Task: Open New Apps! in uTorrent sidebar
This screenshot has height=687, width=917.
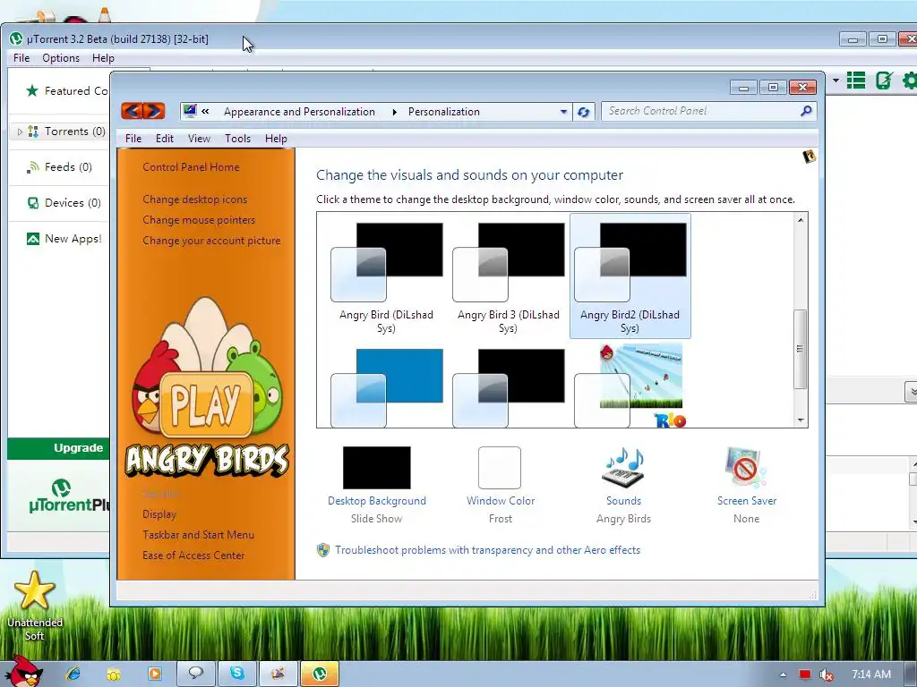Action: click(64, 238)
